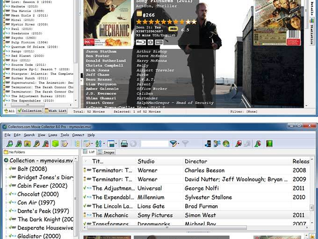Select the Wish List tab in upper window
The height and width of the screenshot is (239, 318).
coord(56,111)
